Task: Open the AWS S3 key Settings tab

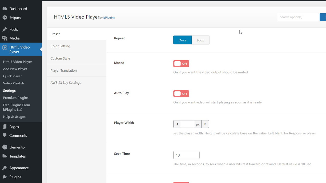Action: [66, 82]
